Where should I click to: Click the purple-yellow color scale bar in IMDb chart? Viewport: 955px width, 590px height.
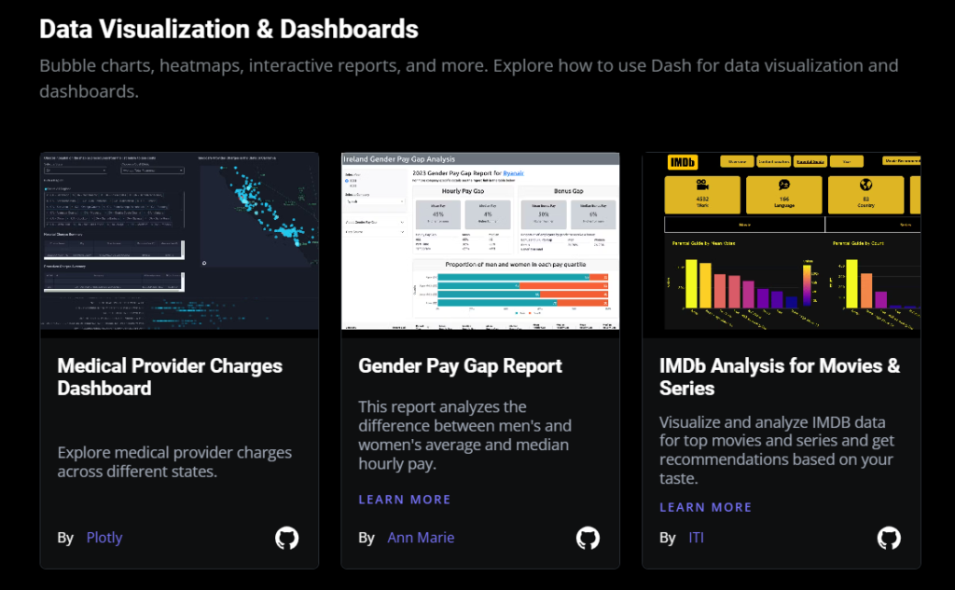(807, 283)
